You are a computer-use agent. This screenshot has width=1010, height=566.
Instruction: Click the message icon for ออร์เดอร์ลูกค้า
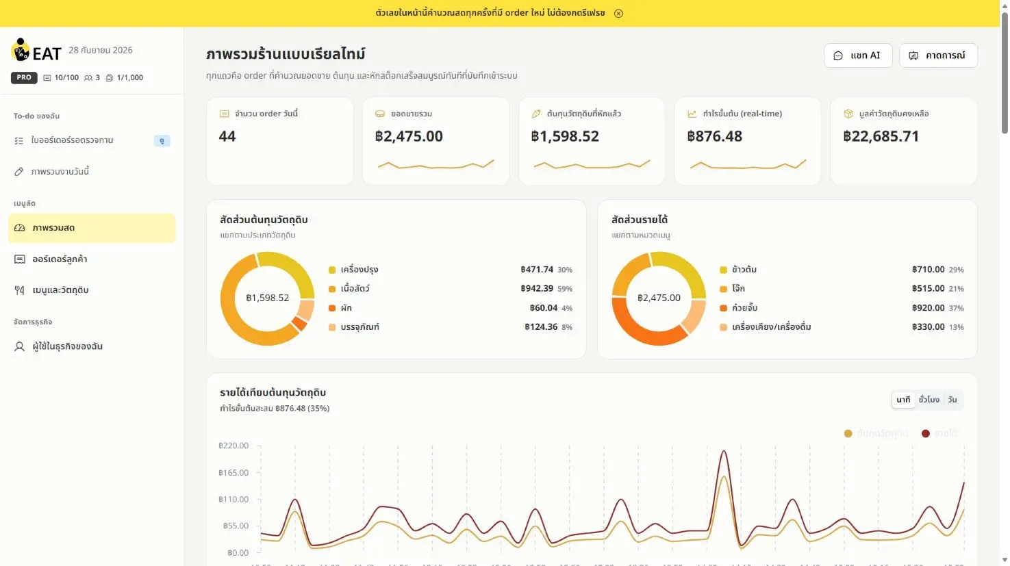pyautogui.click(x=20, y=259)
